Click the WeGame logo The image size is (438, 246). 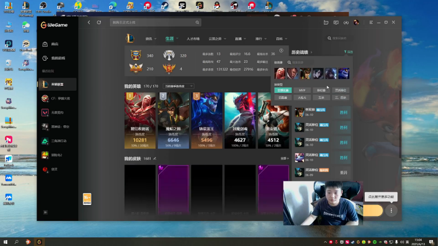[x=54, y=25]
